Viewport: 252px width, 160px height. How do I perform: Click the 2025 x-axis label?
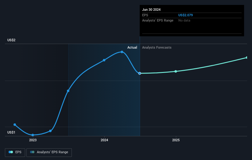point(176,140)
